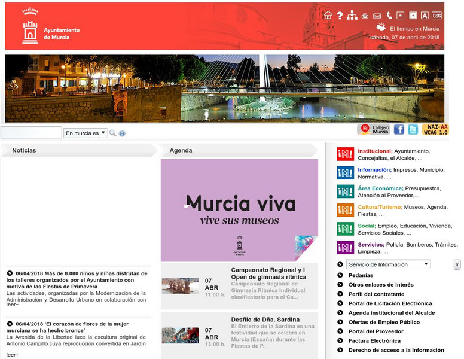Screen dimensions: 464x359
Task: Open Otros enlaces de interés
Action: point(381,285)
